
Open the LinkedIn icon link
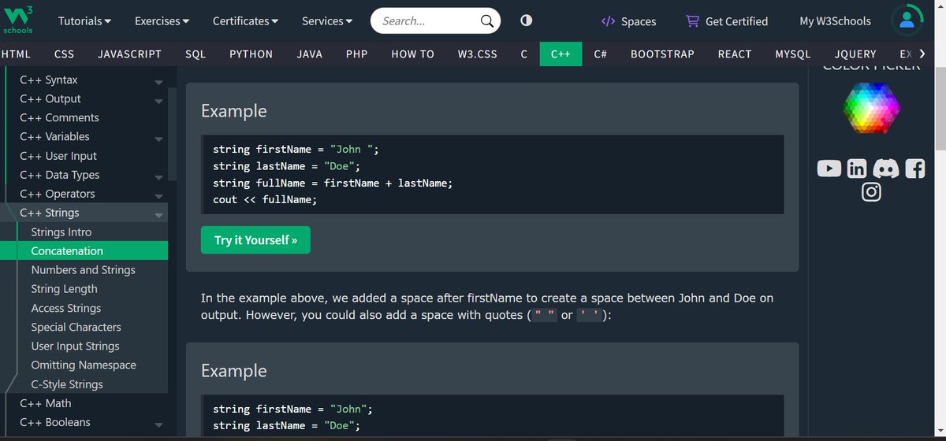pyautogui.click(x=857, y=168)
